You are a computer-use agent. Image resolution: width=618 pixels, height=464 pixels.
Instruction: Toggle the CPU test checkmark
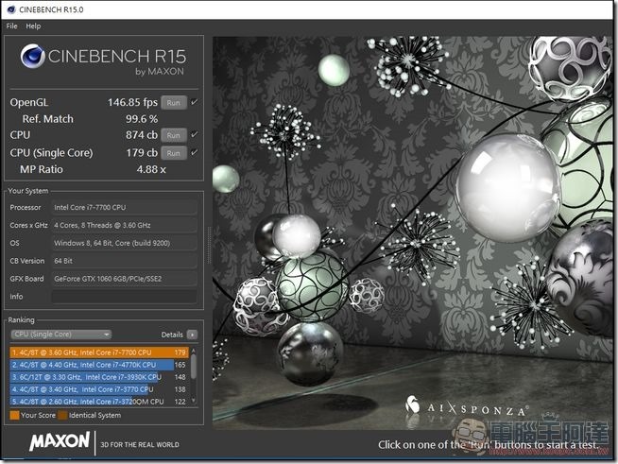click(194, 135)
